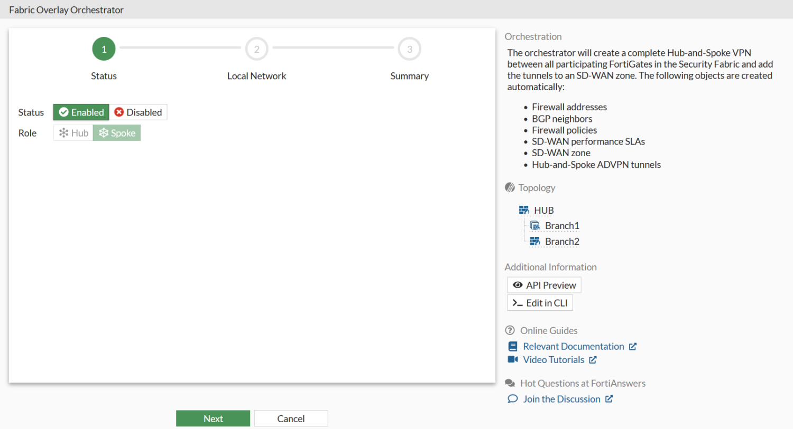
Task: Select Branch1 in the topology tree
Action: pyautogui.click(x=561, y=225)
